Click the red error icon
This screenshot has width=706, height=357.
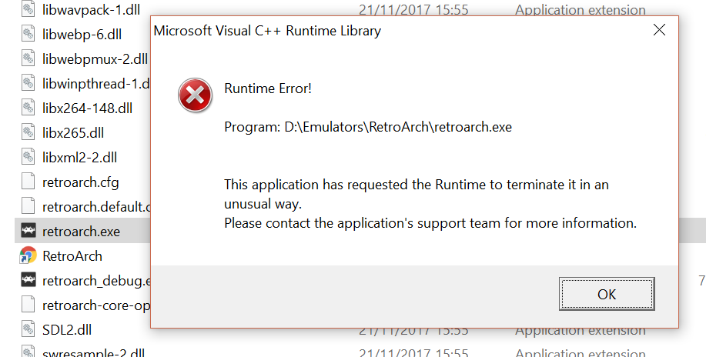tap(195, 95)
